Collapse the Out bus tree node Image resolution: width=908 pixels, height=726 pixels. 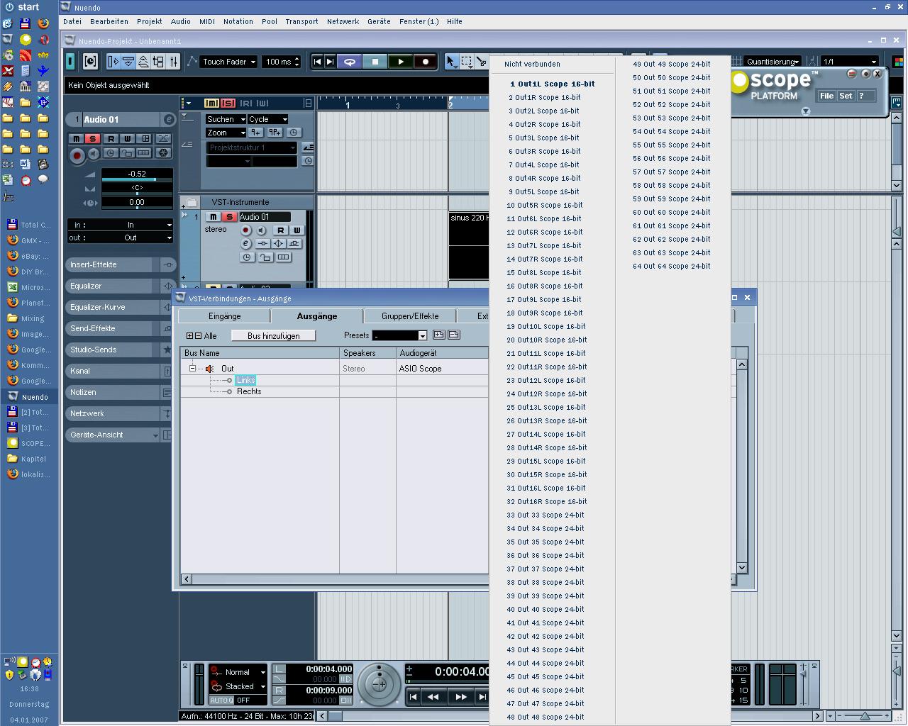(192, 369)
